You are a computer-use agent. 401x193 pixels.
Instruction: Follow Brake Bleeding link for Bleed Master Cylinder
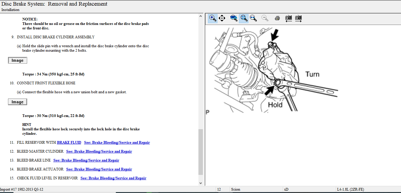pos(99,151)
